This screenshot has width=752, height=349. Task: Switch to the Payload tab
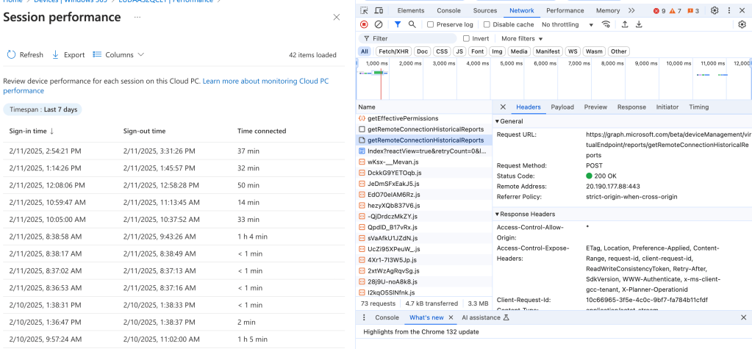(562, 107)
